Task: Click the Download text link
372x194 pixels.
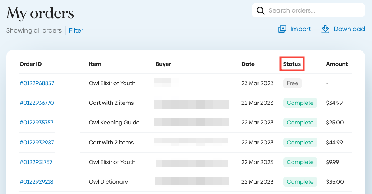Action: pos(349,29)
